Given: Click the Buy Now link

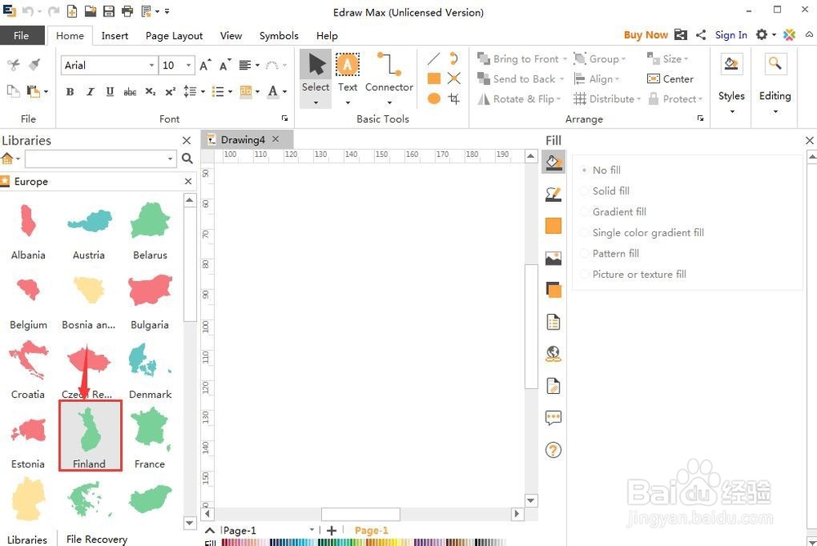Looking at the screenshot, I should tap(645, 35).
